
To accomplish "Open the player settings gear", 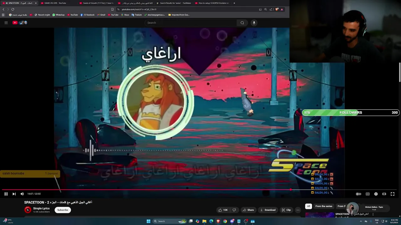I will tap(376, 194).
